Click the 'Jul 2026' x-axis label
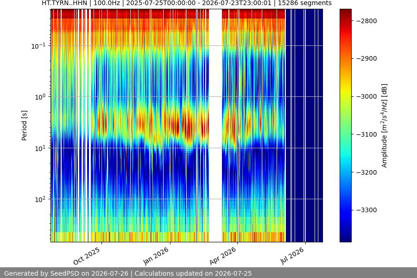 tap(292, 256)
